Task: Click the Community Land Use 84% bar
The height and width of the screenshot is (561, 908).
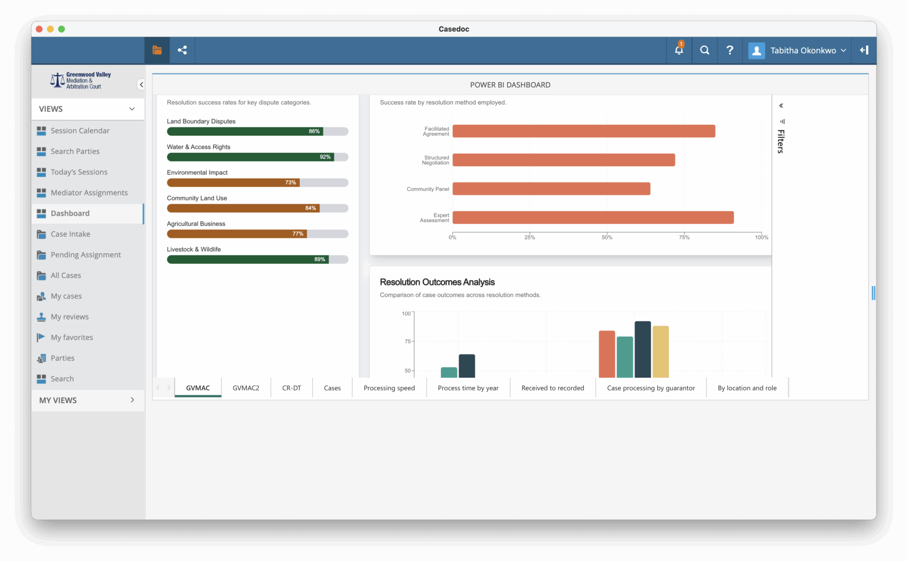Action: pos(243,208)
